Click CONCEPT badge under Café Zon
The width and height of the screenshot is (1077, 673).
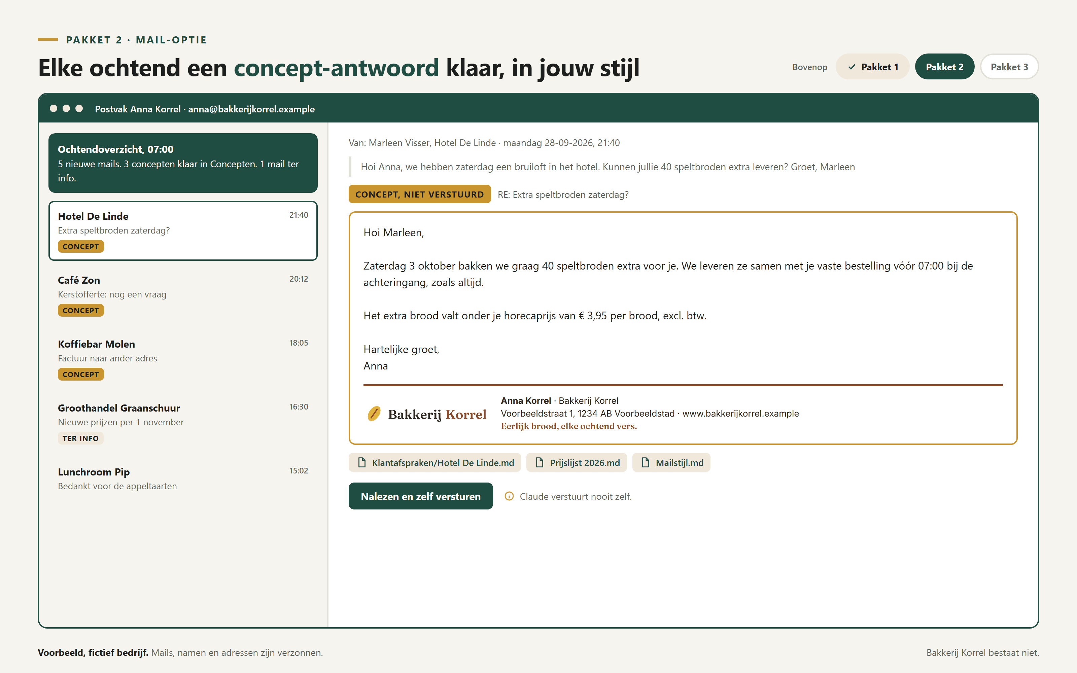(x=80, y=311)
